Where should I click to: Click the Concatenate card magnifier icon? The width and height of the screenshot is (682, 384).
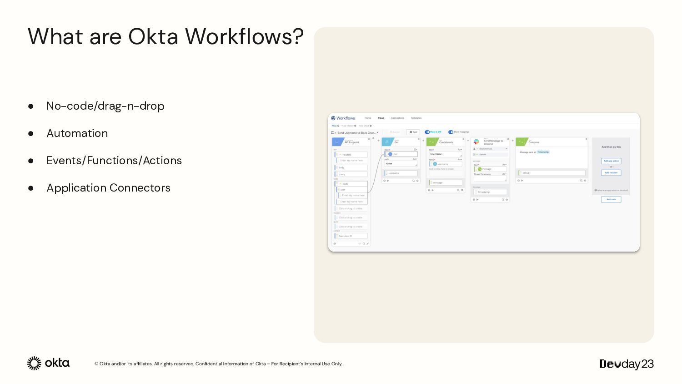[x=458, y=190]
